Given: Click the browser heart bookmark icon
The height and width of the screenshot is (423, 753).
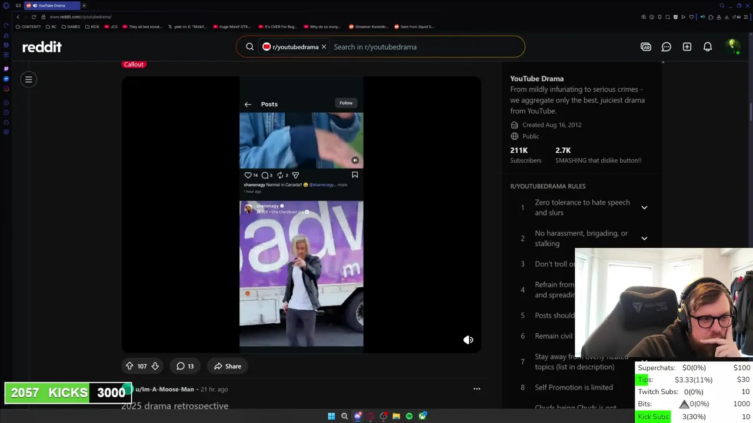Looking at the screenshot, I should (691, 17).
